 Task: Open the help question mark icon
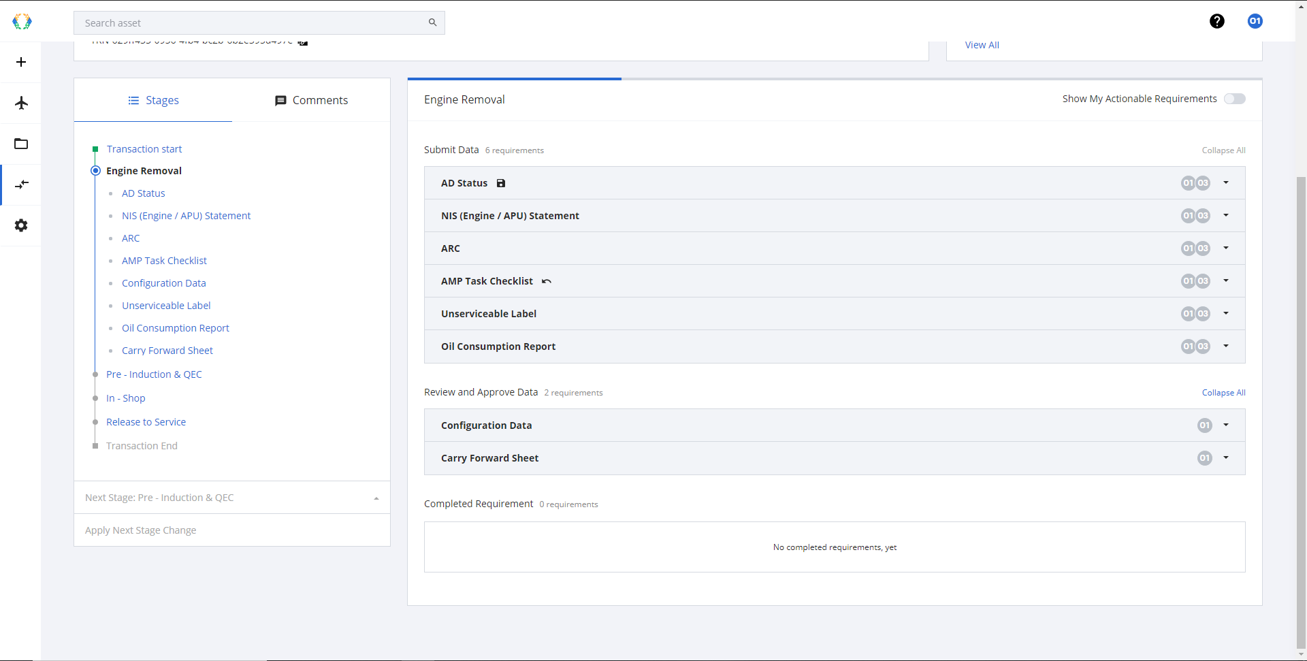(x=1217, y=21)
